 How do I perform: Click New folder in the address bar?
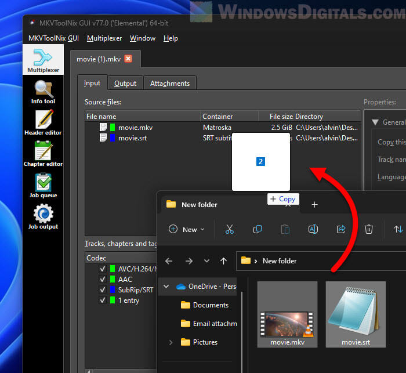point(280,261)
